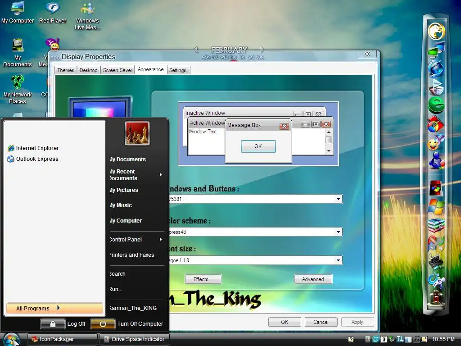Click the Advanced button
461x346 pixels.
click(313, 279)
